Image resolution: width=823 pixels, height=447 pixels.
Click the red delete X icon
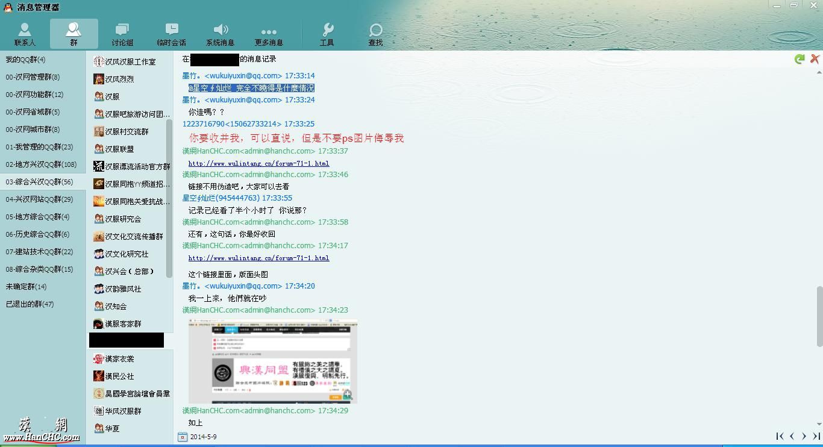(815, 58)
